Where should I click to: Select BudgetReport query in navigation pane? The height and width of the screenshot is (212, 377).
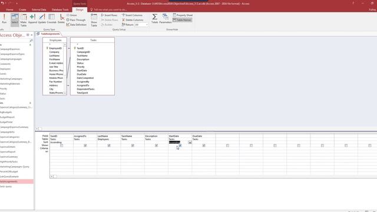pyautogui.click(x=8, y=117)
